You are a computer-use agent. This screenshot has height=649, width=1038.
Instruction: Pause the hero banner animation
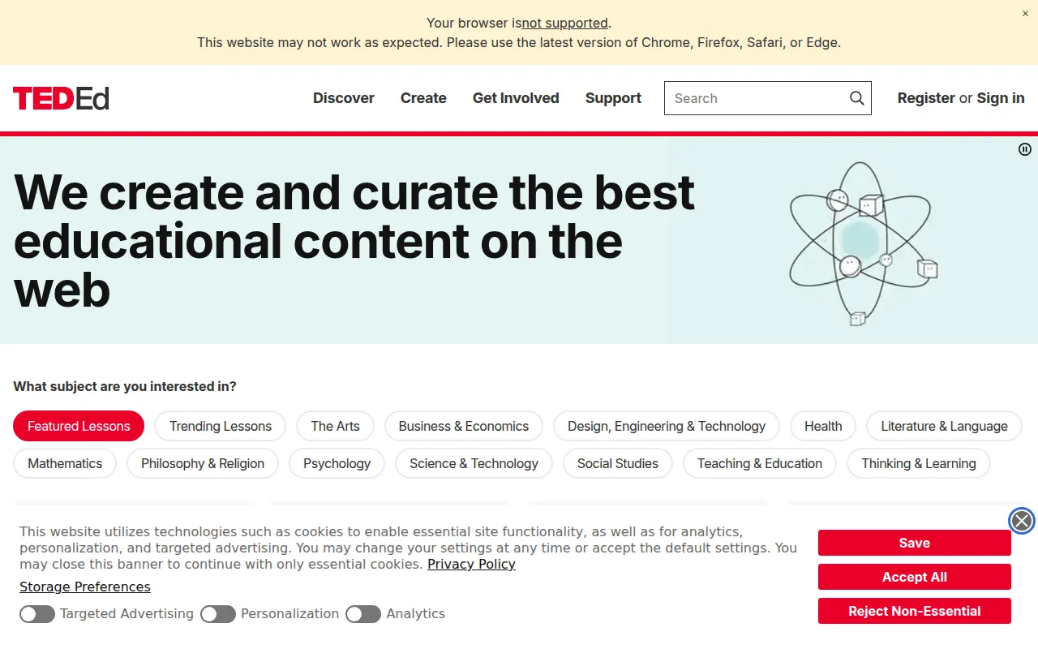click(1025, 149)
